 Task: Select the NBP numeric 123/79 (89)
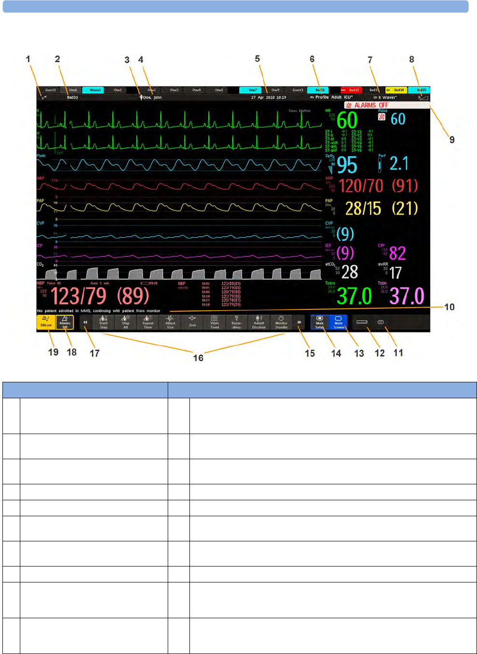pyautogui.click(x=100, y=296)
